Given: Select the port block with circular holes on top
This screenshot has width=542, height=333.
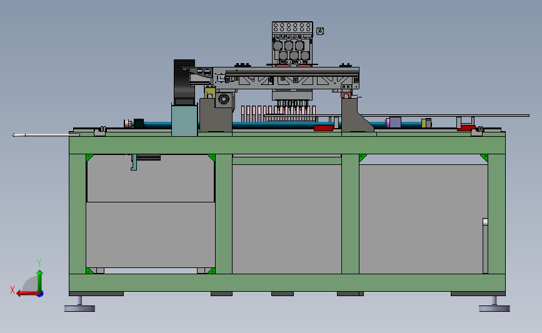Looking at the screenshot, I should pos(293,27).
